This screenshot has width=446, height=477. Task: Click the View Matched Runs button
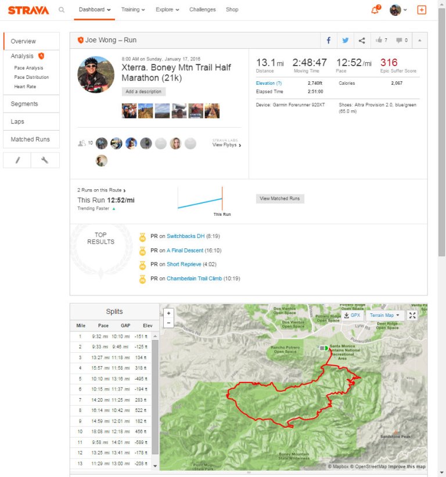[280, 198]
